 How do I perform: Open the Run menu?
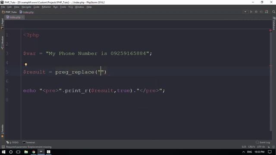(56, 7)
